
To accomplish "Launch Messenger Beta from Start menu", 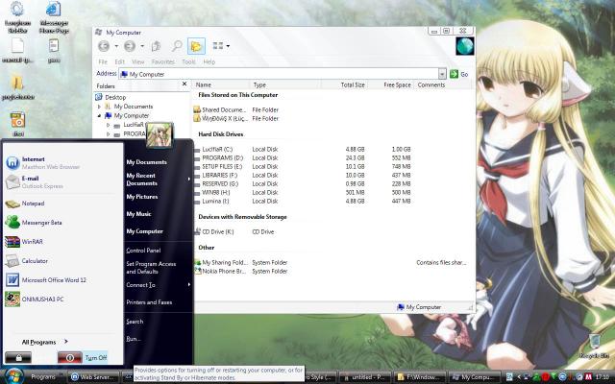I will point(34,222).
